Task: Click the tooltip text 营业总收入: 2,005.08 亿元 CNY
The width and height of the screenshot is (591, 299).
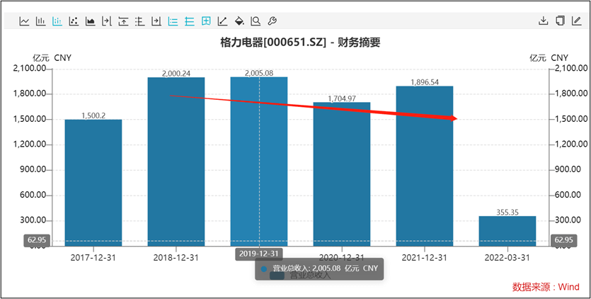Action: tap(325, 269)
